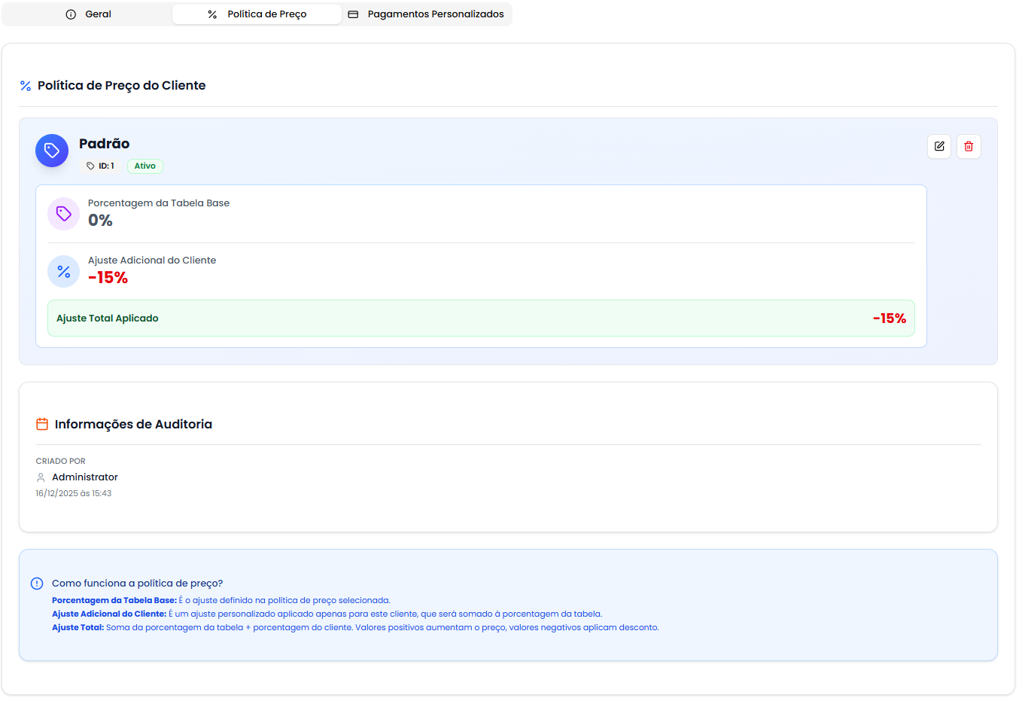
Task: Click the edit pencil icon for Padrão
Action: 939,146
